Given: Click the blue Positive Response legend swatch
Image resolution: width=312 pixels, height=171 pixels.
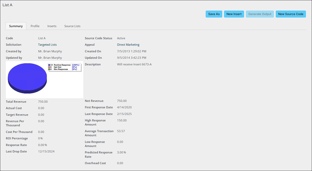Looking at the screenshot, I should (49, 65).
